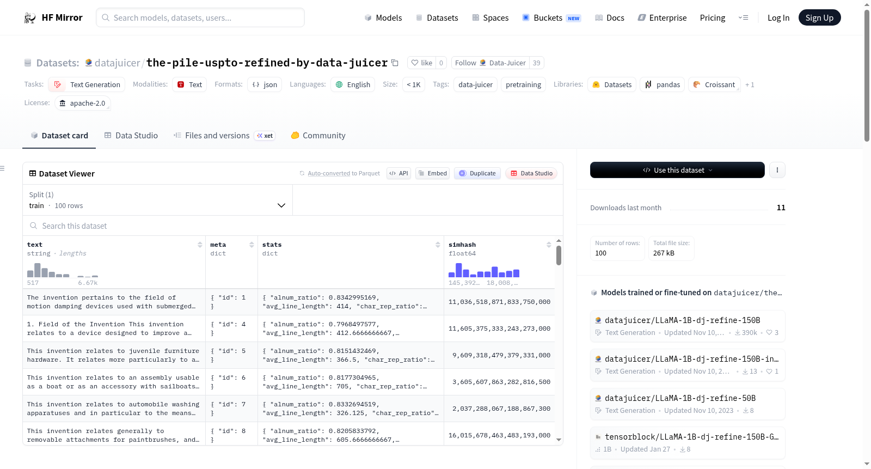
Task: Open the three-dot dataset options menu
Action: click(x=777, y=170)
